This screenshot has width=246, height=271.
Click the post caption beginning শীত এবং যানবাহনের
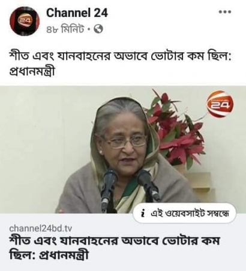[x=120, y=63]
